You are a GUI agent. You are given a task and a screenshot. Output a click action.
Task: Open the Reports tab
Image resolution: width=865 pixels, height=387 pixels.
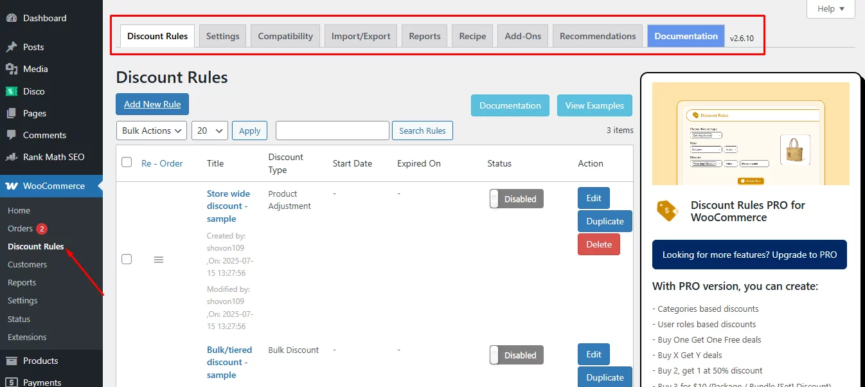tap(425, 36)
